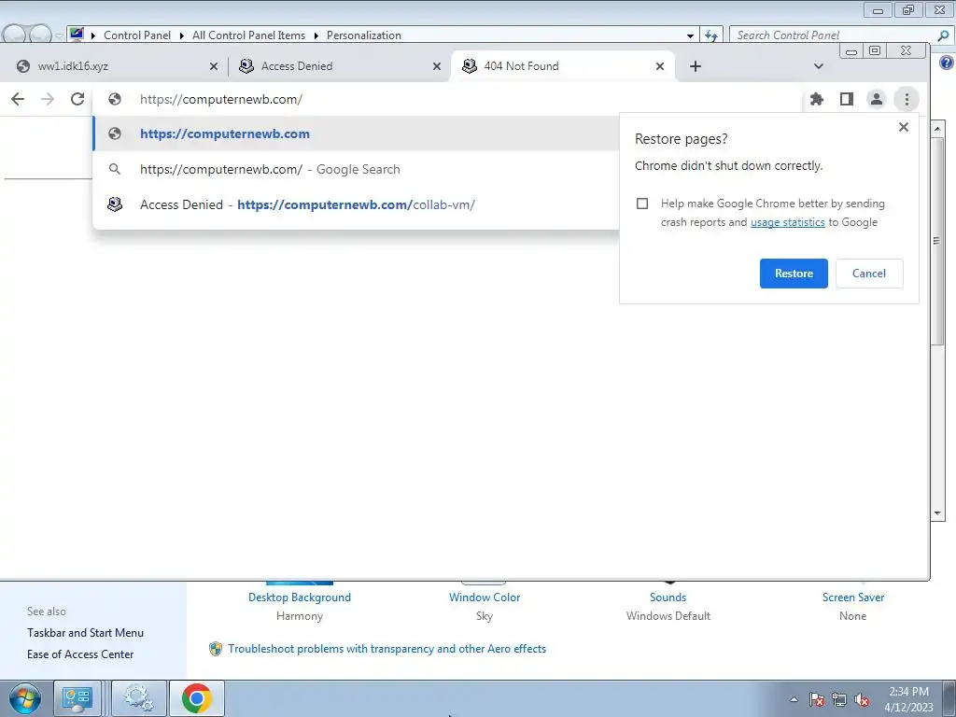Open Control Panel help icon
This screenshot has width=956, height=717.
947,63
